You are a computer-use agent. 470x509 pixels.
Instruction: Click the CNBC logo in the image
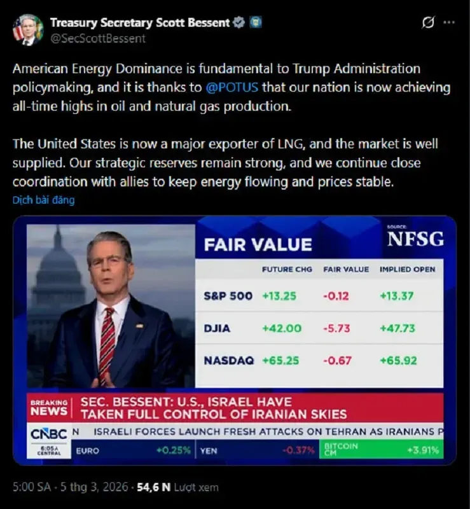[x=48, y=435]
